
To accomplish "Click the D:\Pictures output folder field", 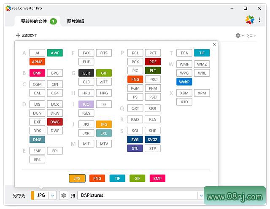I will (x=135, y=195).
